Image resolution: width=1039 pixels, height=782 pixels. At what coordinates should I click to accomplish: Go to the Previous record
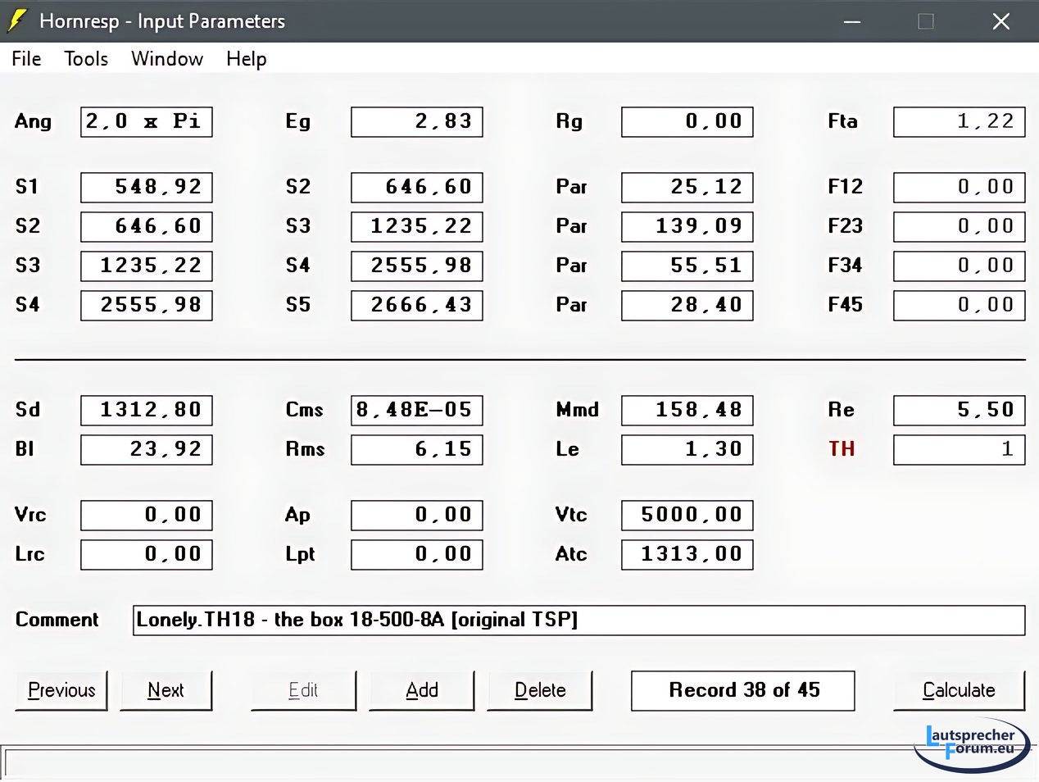61,690
